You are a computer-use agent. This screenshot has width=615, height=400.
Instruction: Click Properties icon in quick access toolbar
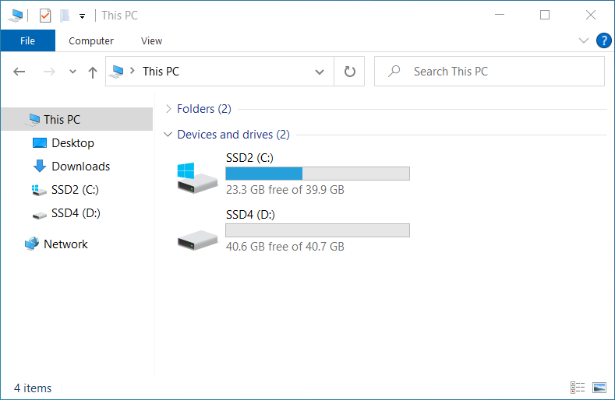tap(45, 16)
